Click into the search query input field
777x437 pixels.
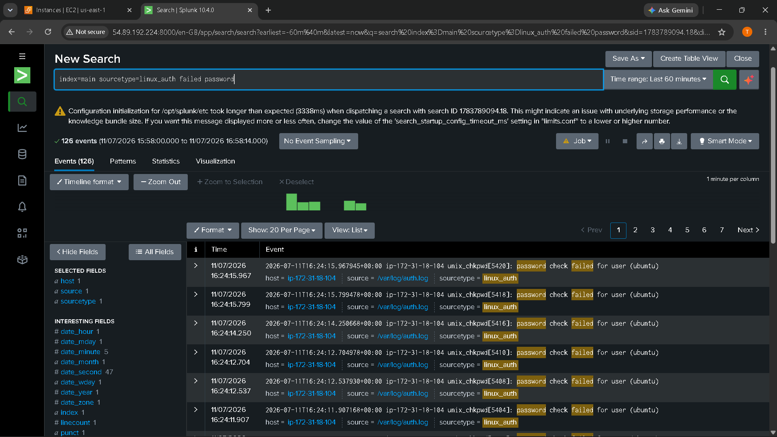point(329,79)
